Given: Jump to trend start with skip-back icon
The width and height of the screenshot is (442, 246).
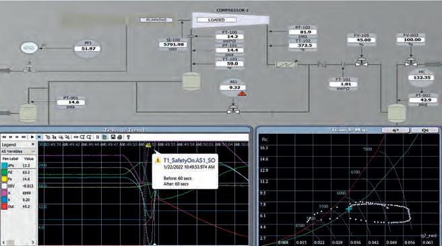Looking at the screenshot, I should click(x=4, y=137).
